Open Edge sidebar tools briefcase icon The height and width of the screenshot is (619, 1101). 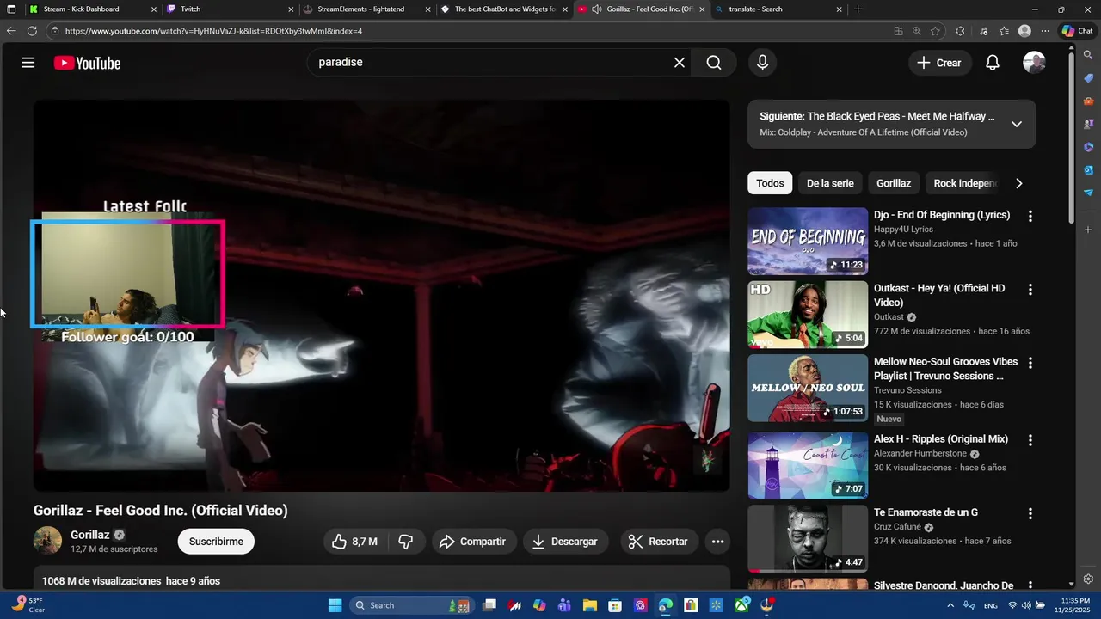tap(1088, 101)
